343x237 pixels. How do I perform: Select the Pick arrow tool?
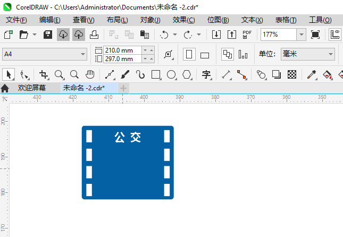[9, 74]
